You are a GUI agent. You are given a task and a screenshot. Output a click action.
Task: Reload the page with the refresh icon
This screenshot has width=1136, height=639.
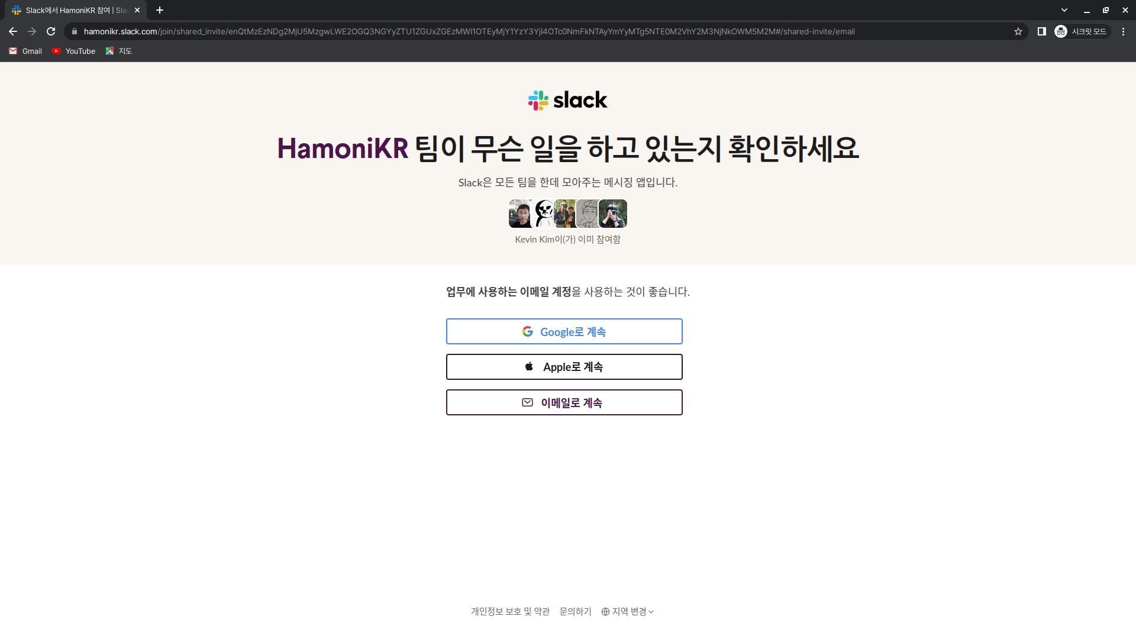[51, 31]
